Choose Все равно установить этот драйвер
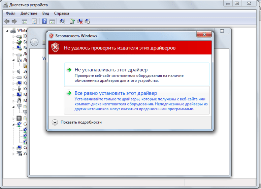Viewport: 261px width, 189px height. tap(137, 100)
